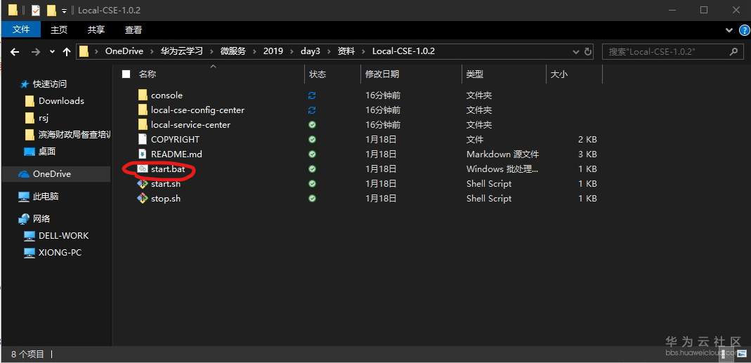751x363 pixels.
Task: Select the start.bat file name
Action: [x=168, y=169]
